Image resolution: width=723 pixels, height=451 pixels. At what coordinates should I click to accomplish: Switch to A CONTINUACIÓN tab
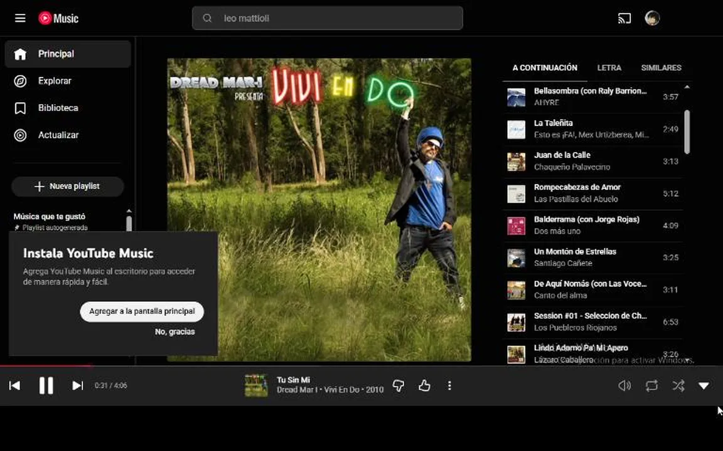545,68
